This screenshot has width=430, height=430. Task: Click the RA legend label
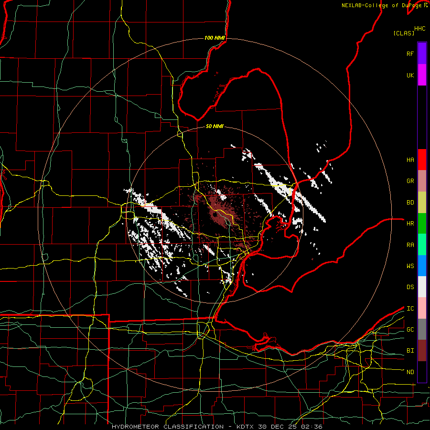(x=410, y=245)
